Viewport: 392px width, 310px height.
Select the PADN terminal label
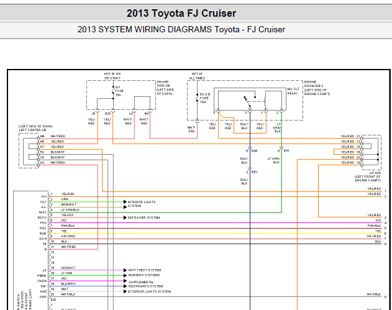point(42,281)
